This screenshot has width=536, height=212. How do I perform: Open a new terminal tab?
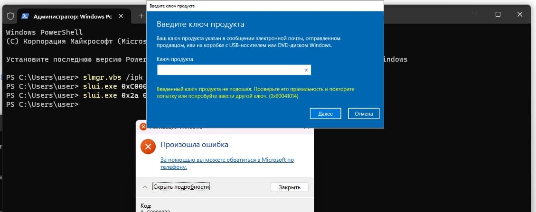[141, 16]
